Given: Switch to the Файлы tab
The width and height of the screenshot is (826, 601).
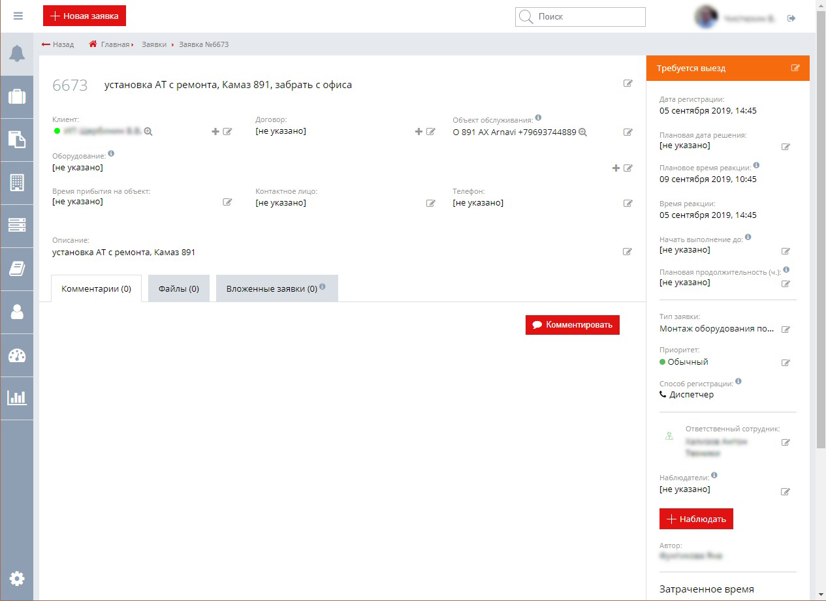Looking at the screenshot, I should pos(178,288).
